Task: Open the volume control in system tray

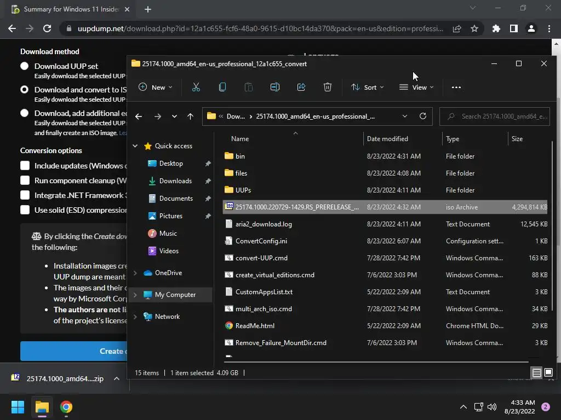Action: coord(492,407)
